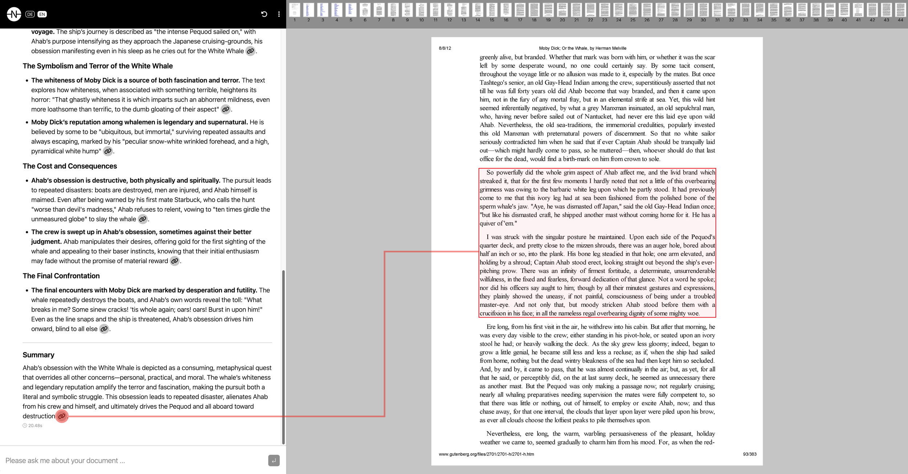Click the red highlighted passage in document
908x474 pixels.
[597, 242]
